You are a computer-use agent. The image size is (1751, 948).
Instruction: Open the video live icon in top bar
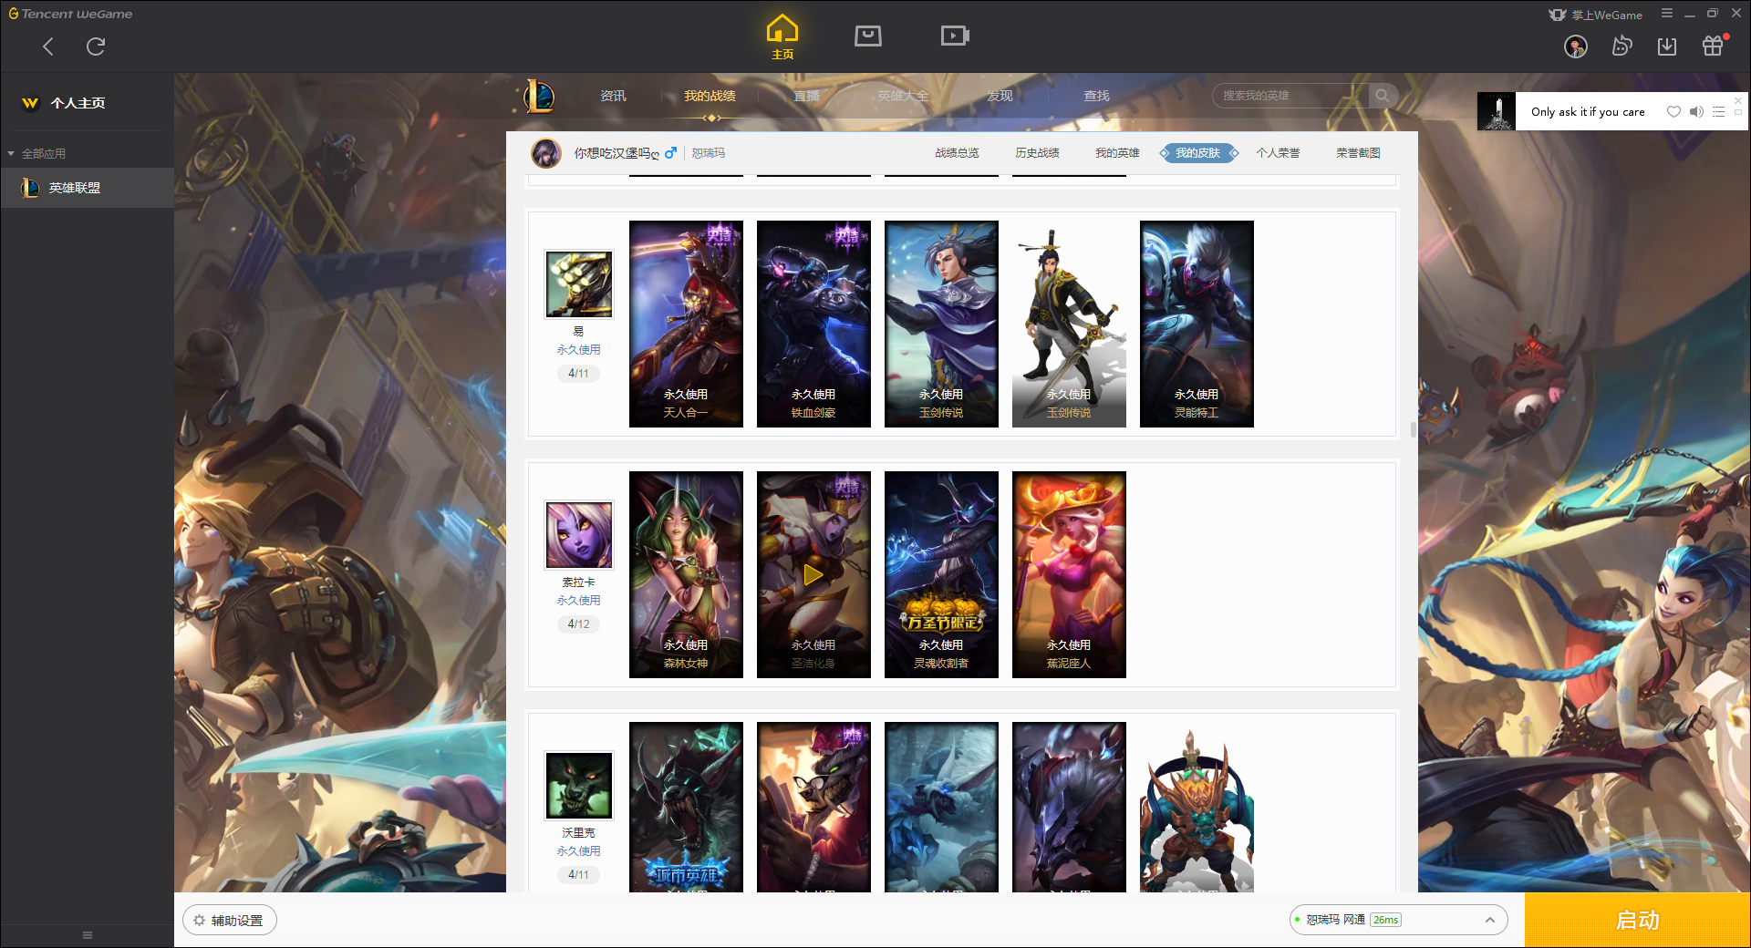click(955, 36)
